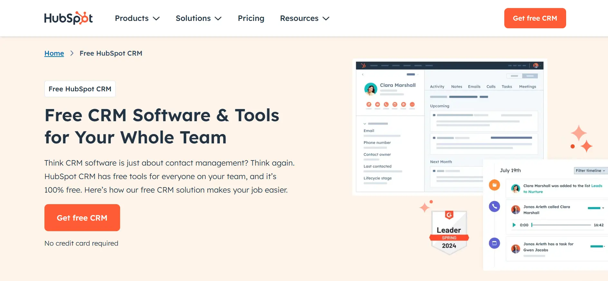
Task: Click the Phone number property label
Action: [377, 143]
